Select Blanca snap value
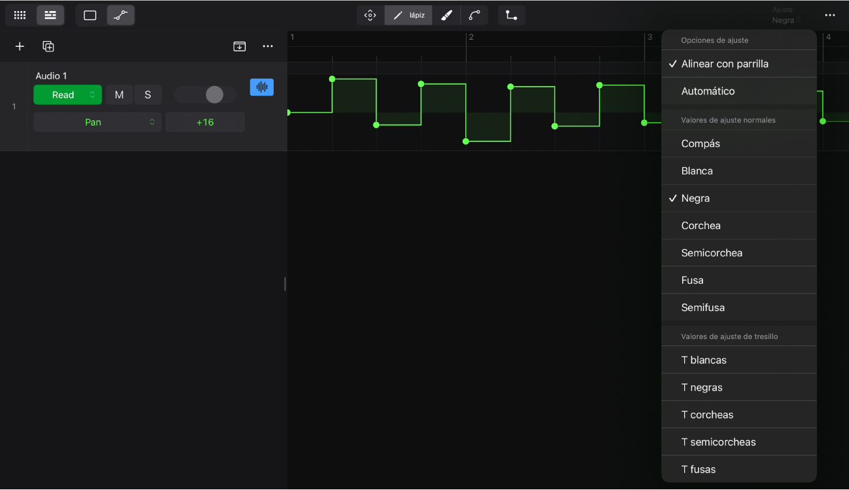The width and height of the screenshot is (849, 490). pos(739,171)
